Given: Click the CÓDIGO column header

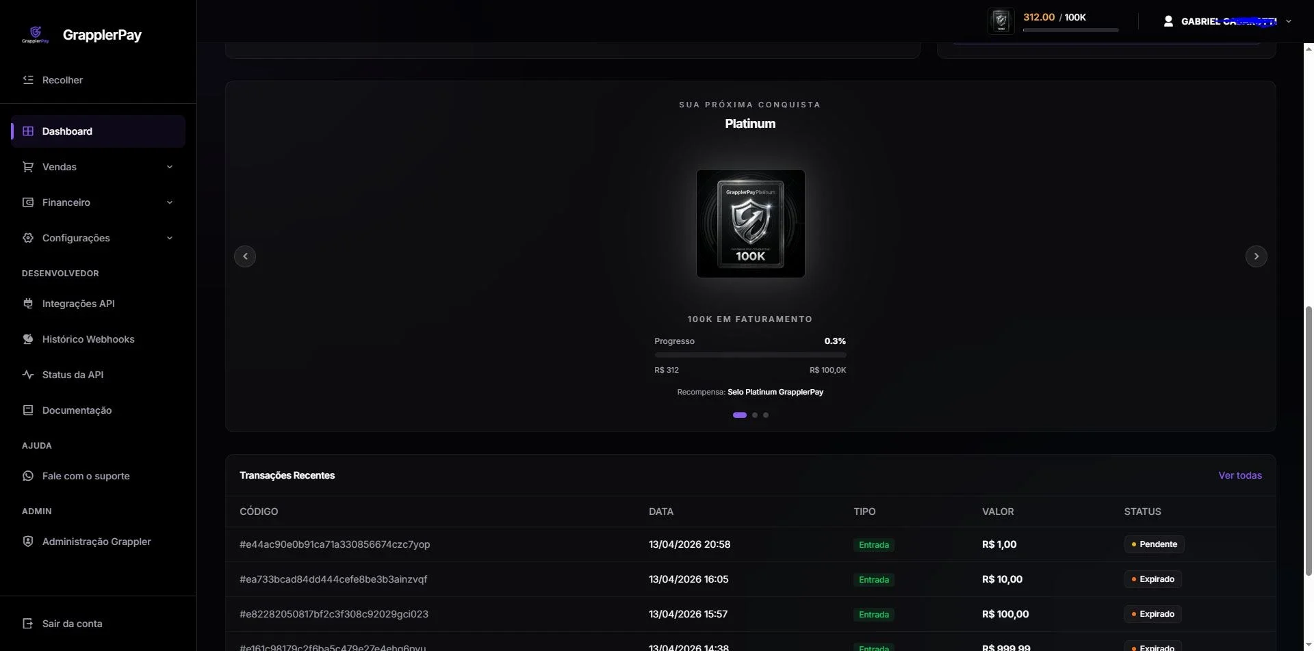Looking at the screenshot, I should coord(259,511).
